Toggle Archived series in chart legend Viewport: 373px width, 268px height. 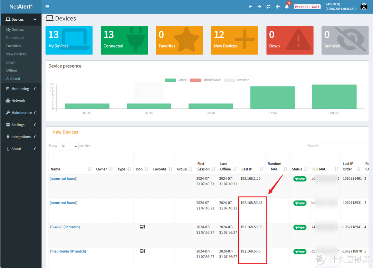237,80
